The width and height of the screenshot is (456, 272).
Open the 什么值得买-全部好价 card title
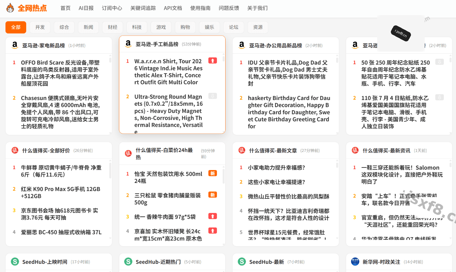pyautogui.click(x=46, y=150)
